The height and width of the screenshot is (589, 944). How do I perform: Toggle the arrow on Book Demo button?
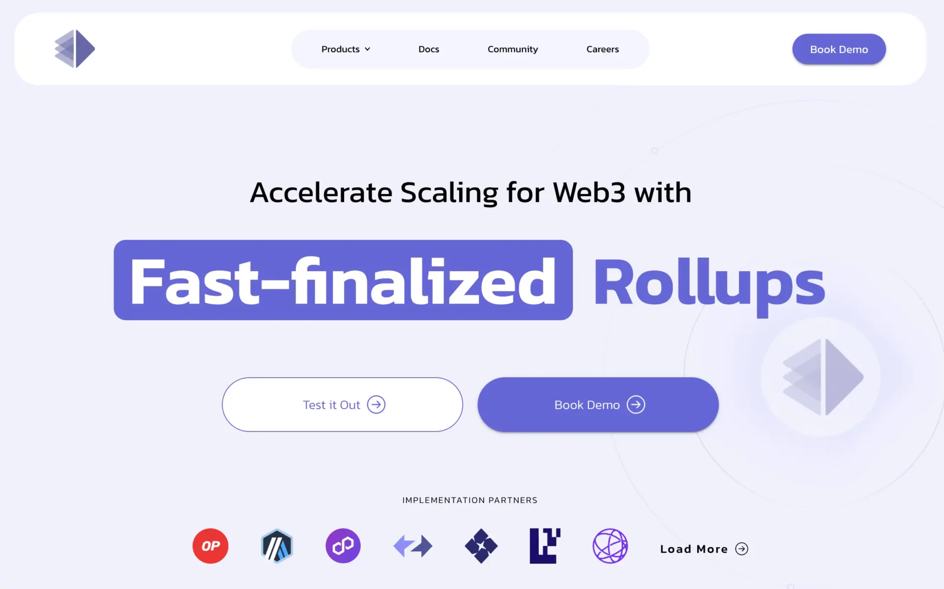tap(635, 404)
